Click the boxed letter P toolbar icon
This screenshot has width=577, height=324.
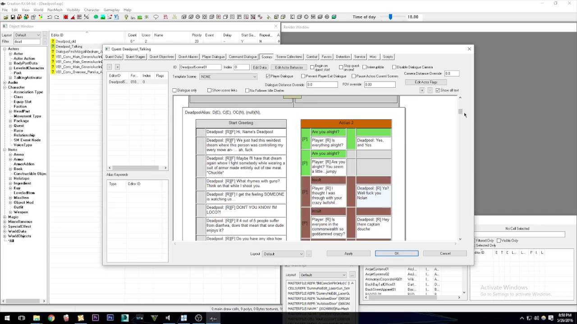(x=239, y=17)
